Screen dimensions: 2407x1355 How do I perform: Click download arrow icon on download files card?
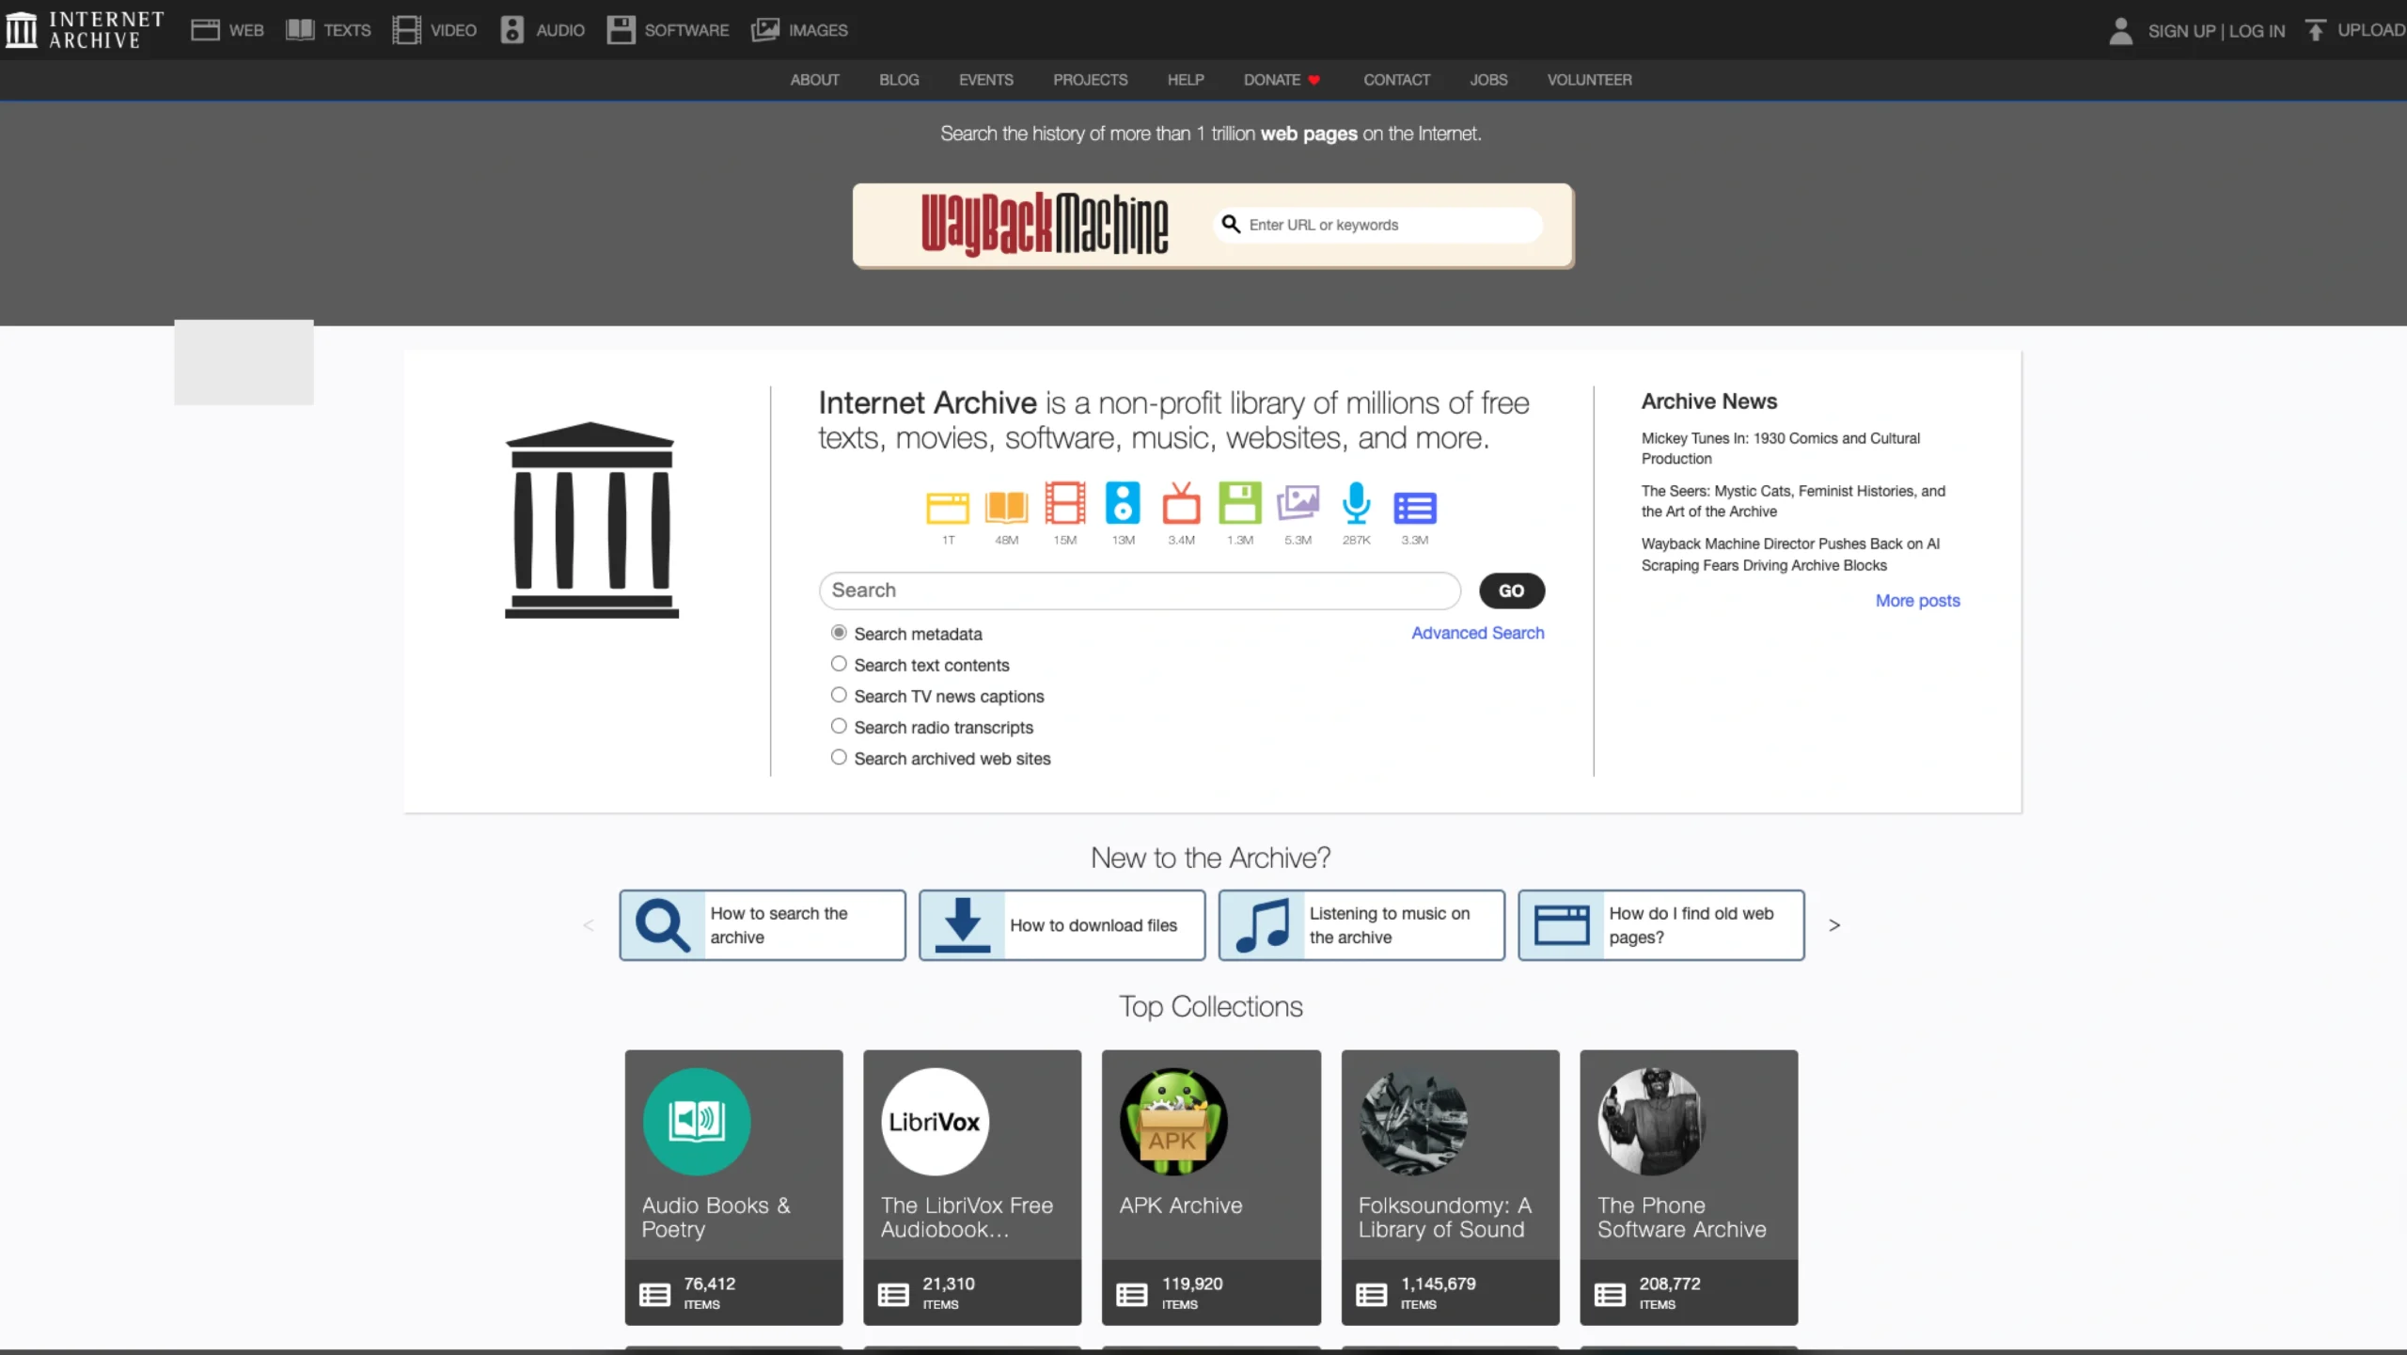click(x=963, y=926)
